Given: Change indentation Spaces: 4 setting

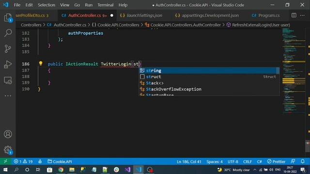Looking at the screenshot, I should (x=215, y=161).
